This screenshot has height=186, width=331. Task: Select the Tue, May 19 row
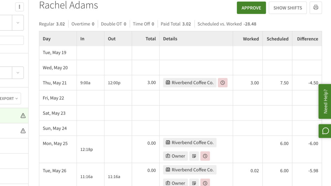180,53
